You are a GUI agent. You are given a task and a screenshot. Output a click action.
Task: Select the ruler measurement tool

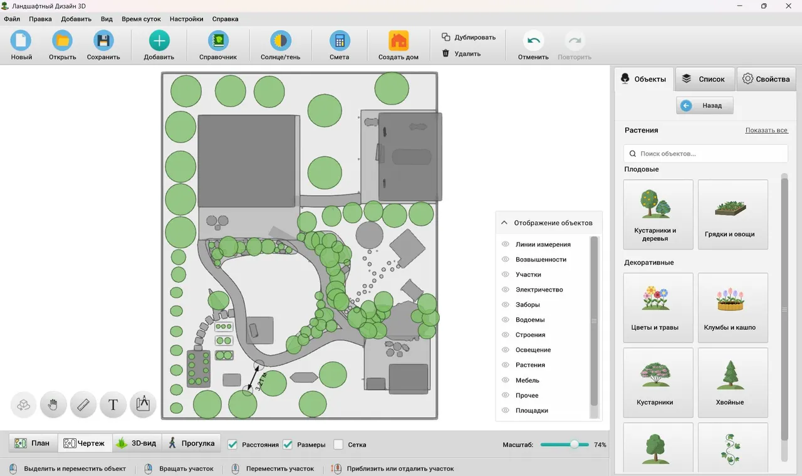point(83,405)
